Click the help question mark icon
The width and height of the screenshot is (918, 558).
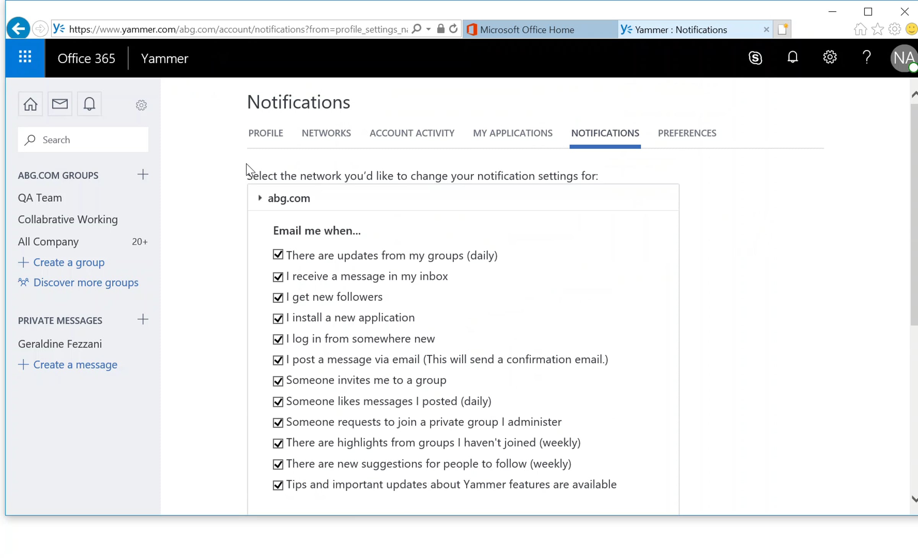coord(867,58)
